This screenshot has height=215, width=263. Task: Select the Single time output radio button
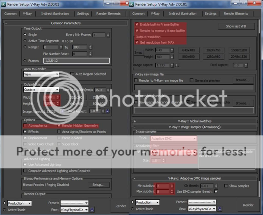point(25,34)
